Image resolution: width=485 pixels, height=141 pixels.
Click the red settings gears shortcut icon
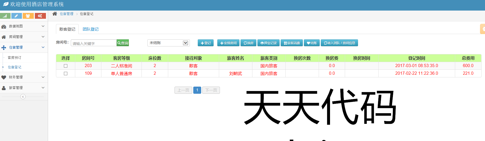point(40,16)
